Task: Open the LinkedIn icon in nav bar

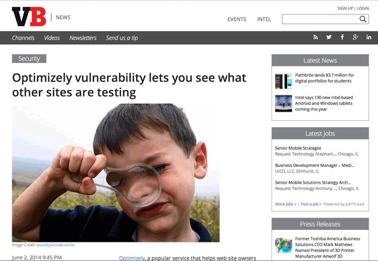Action: 369,37
